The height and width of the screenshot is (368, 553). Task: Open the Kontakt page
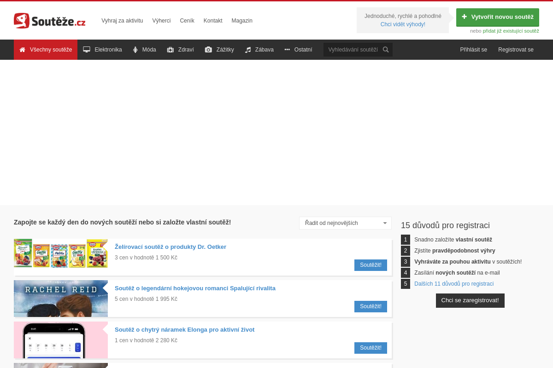pyautogui.click(x=213, y=21)
